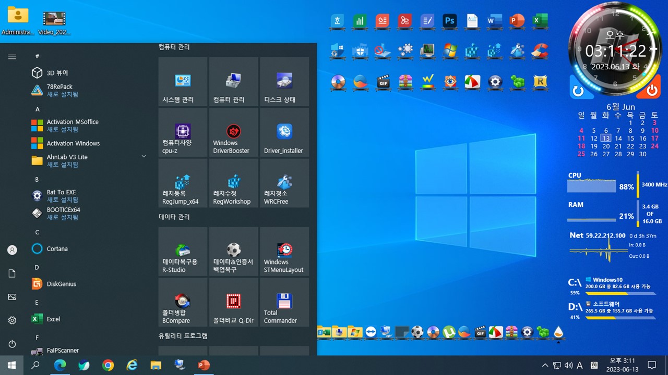The width and height of the screenshot is (668, 375).
Task: Launch uTorrent from the bottom dock
Action: click(449, 332)
